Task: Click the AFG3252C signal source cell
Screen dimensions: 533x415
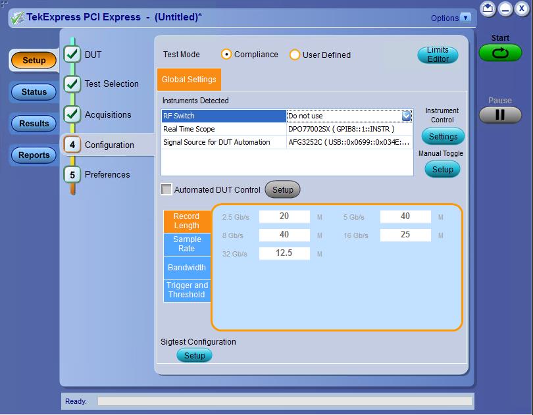Action: point(349,142)
